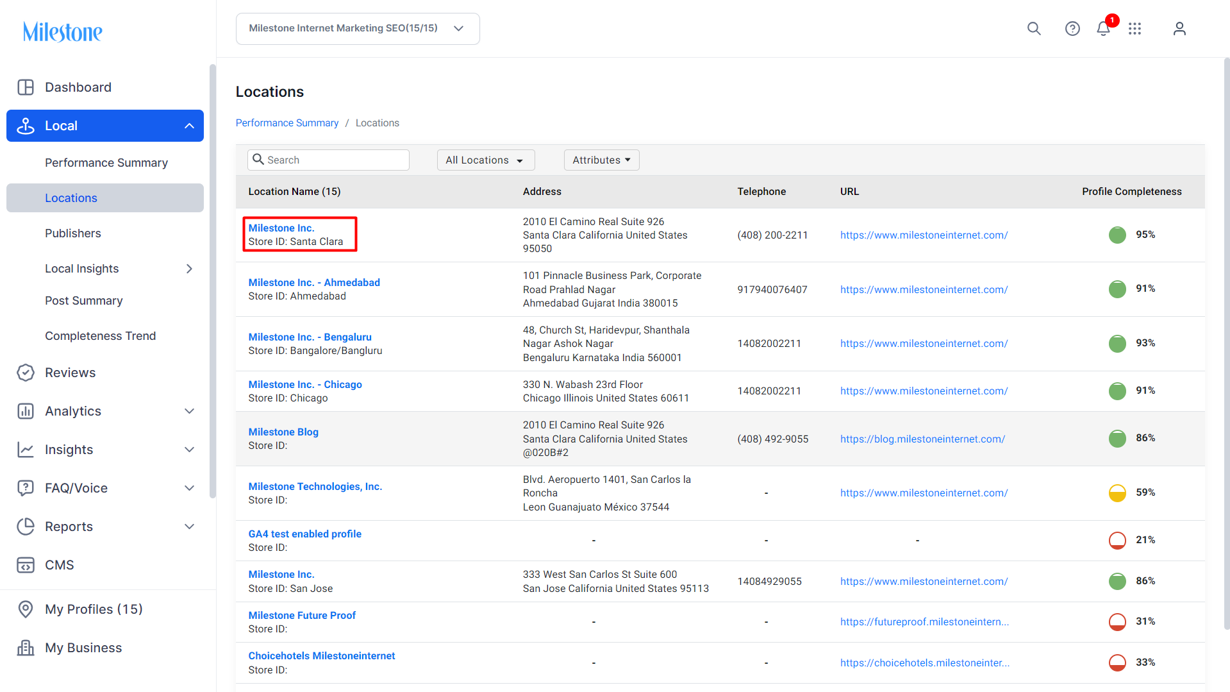The height and width of the screenshot is (692, 1230).
Task: Click telephone (408) 200-2211
Action: click(772, 235)
